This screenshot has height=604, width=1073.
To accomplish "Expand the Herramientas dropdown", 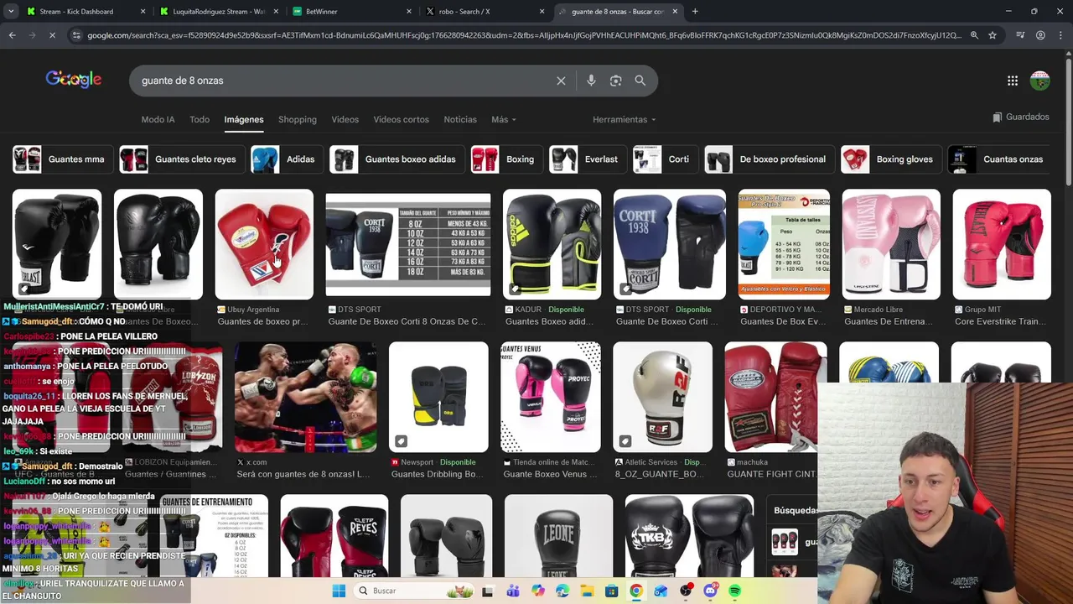I will click(625, 119).
